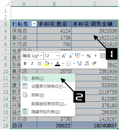Expand accounting format dropdown arrow

pos(83,56)
